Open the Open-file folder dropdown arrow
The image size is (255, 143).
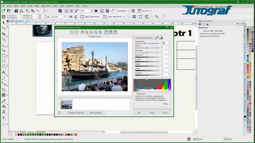pyautogui.click(x=12, y=11)
